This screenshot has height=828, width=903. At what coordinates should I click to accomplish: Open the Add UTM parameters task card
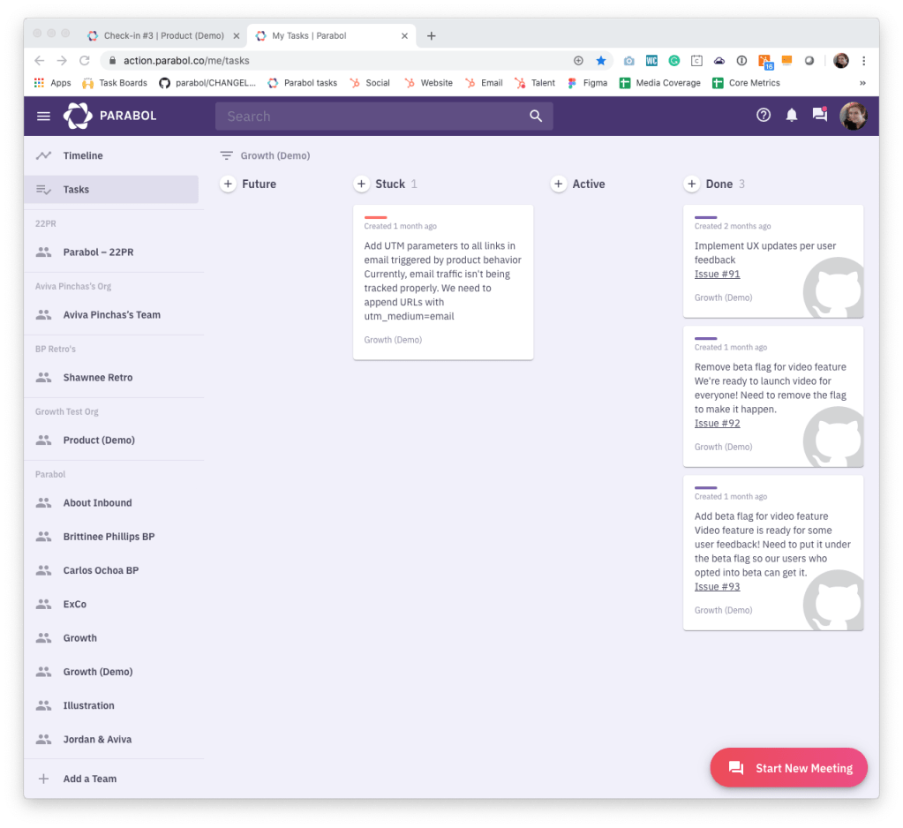(443, 282)
